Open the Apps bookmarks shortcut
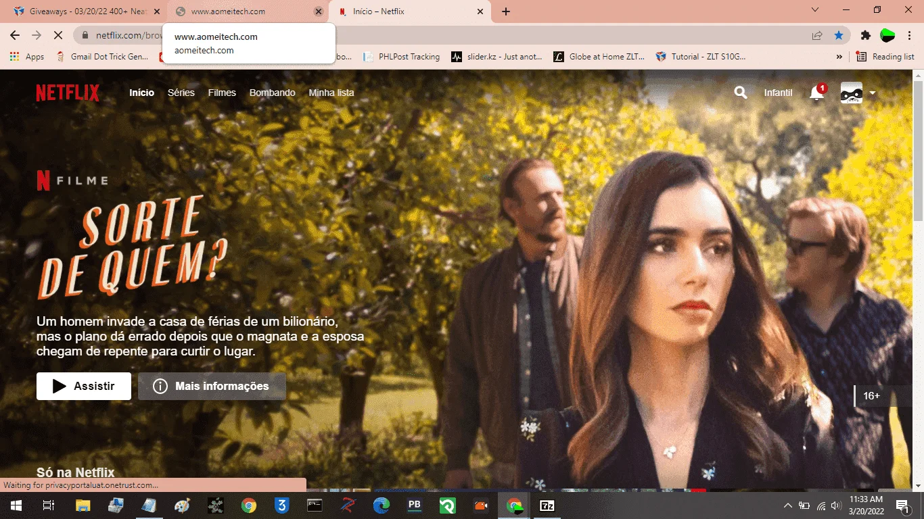924x519 pixels. pos(27,57)
